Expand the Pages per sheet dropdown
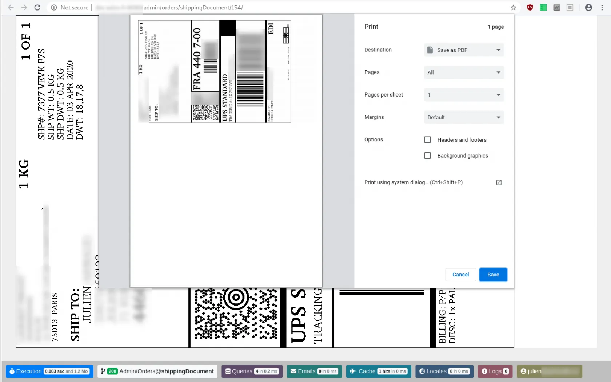The image size is (611, 382). click(464, 95)
